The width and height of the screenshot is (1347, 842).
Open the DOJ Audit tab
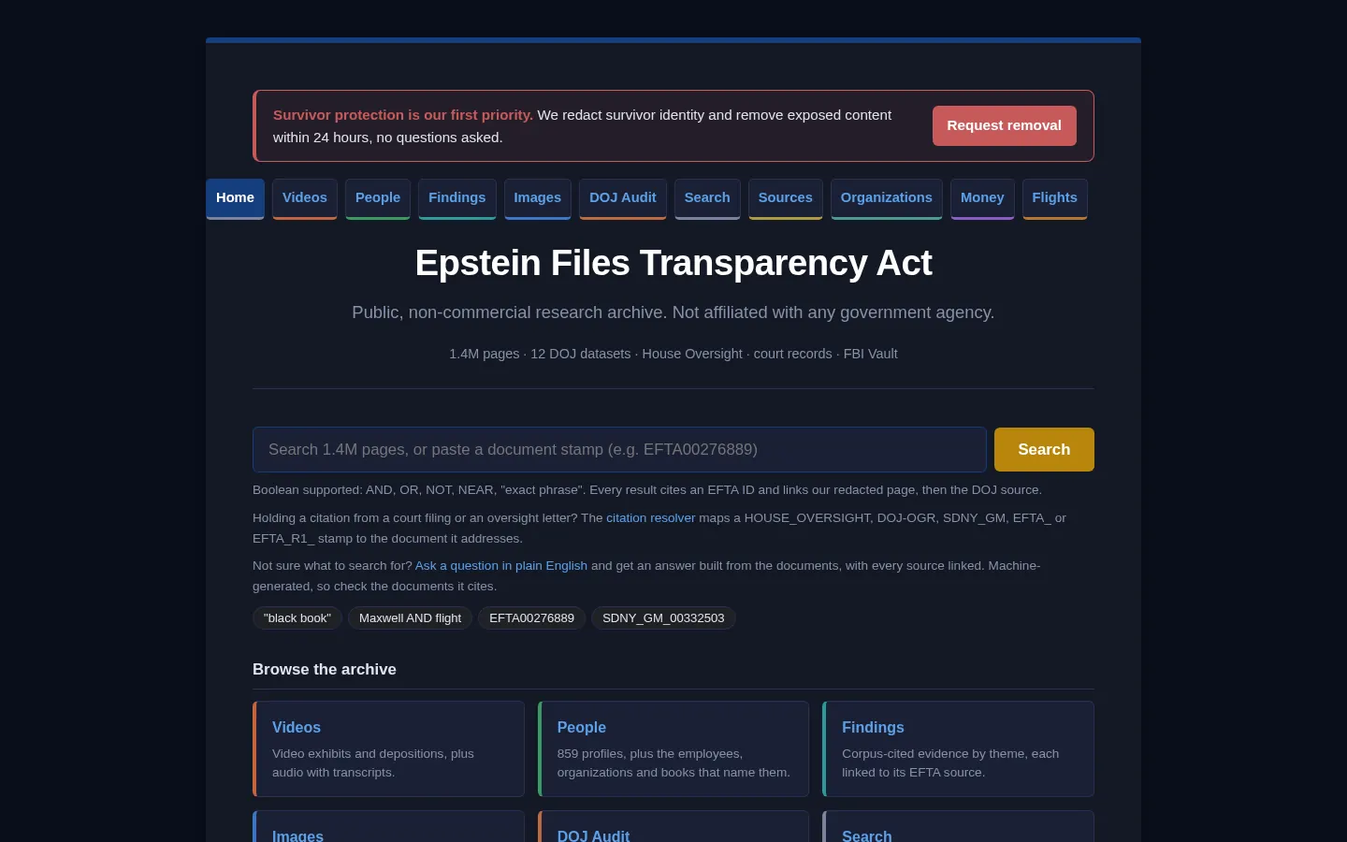pos(623,198)
